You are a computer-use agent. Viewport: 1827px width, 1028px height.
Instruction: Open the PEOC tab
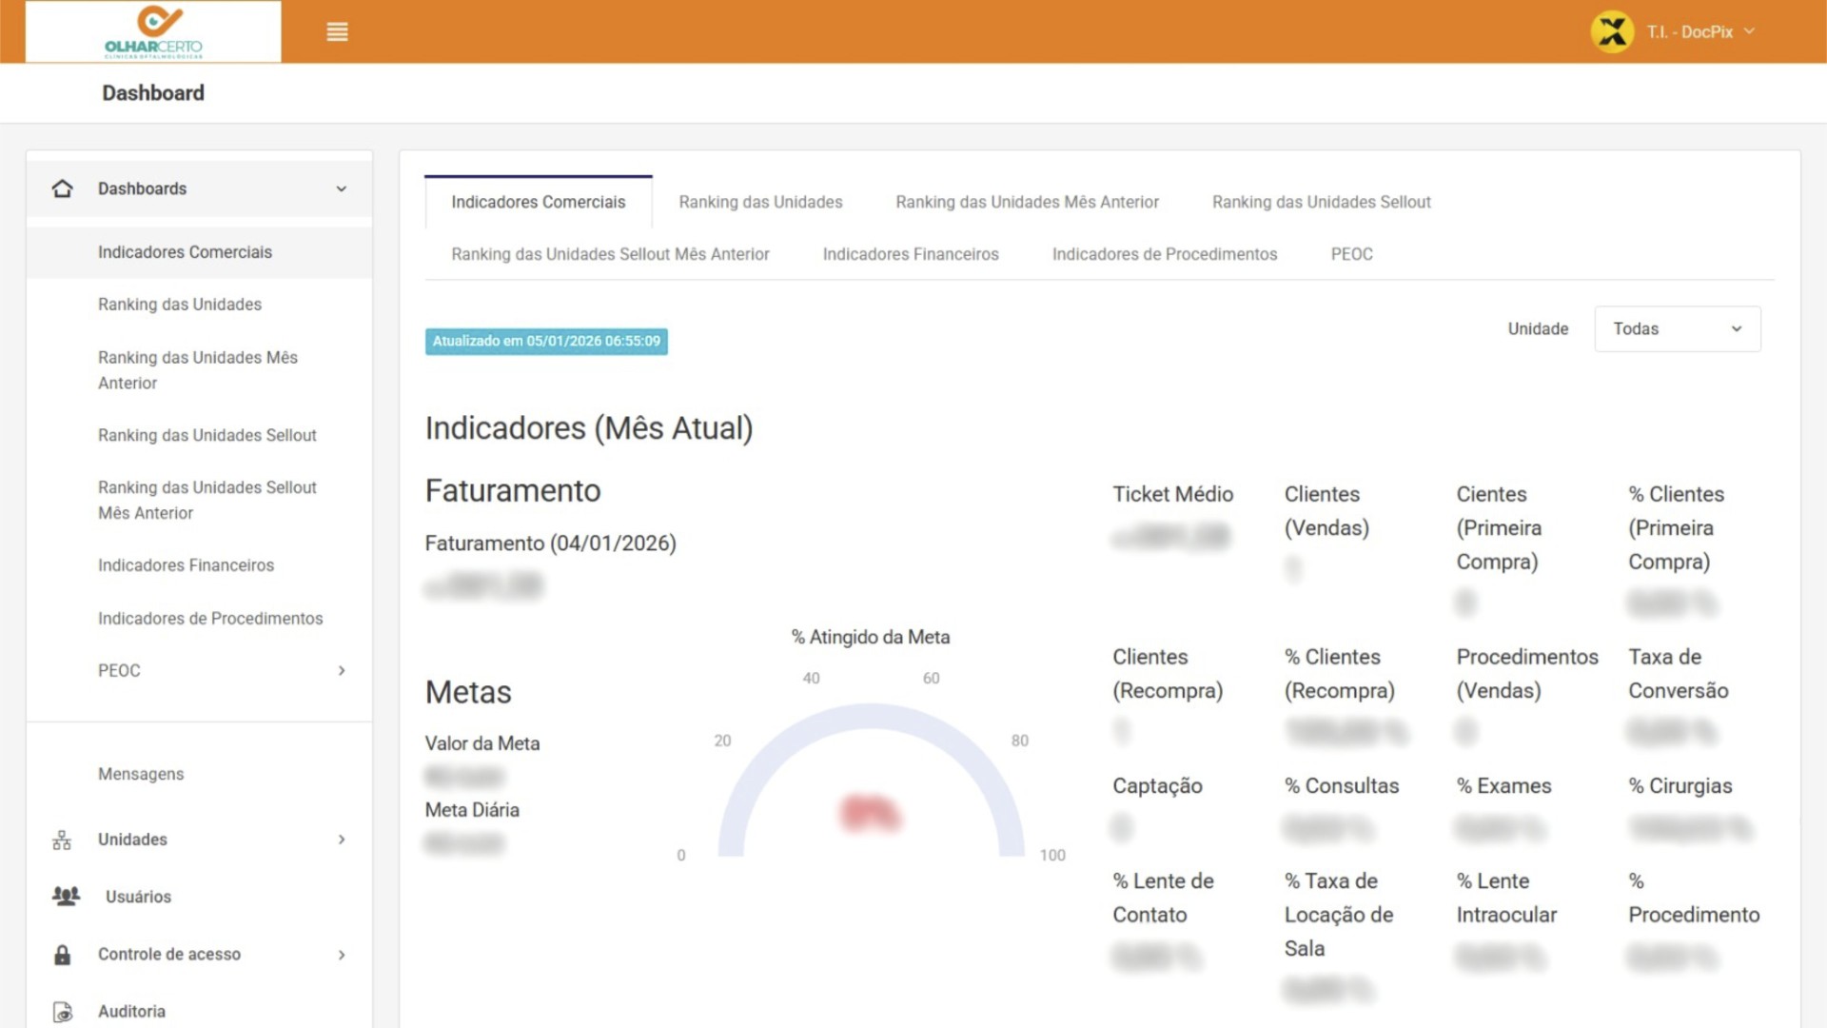pos(1351,254)
